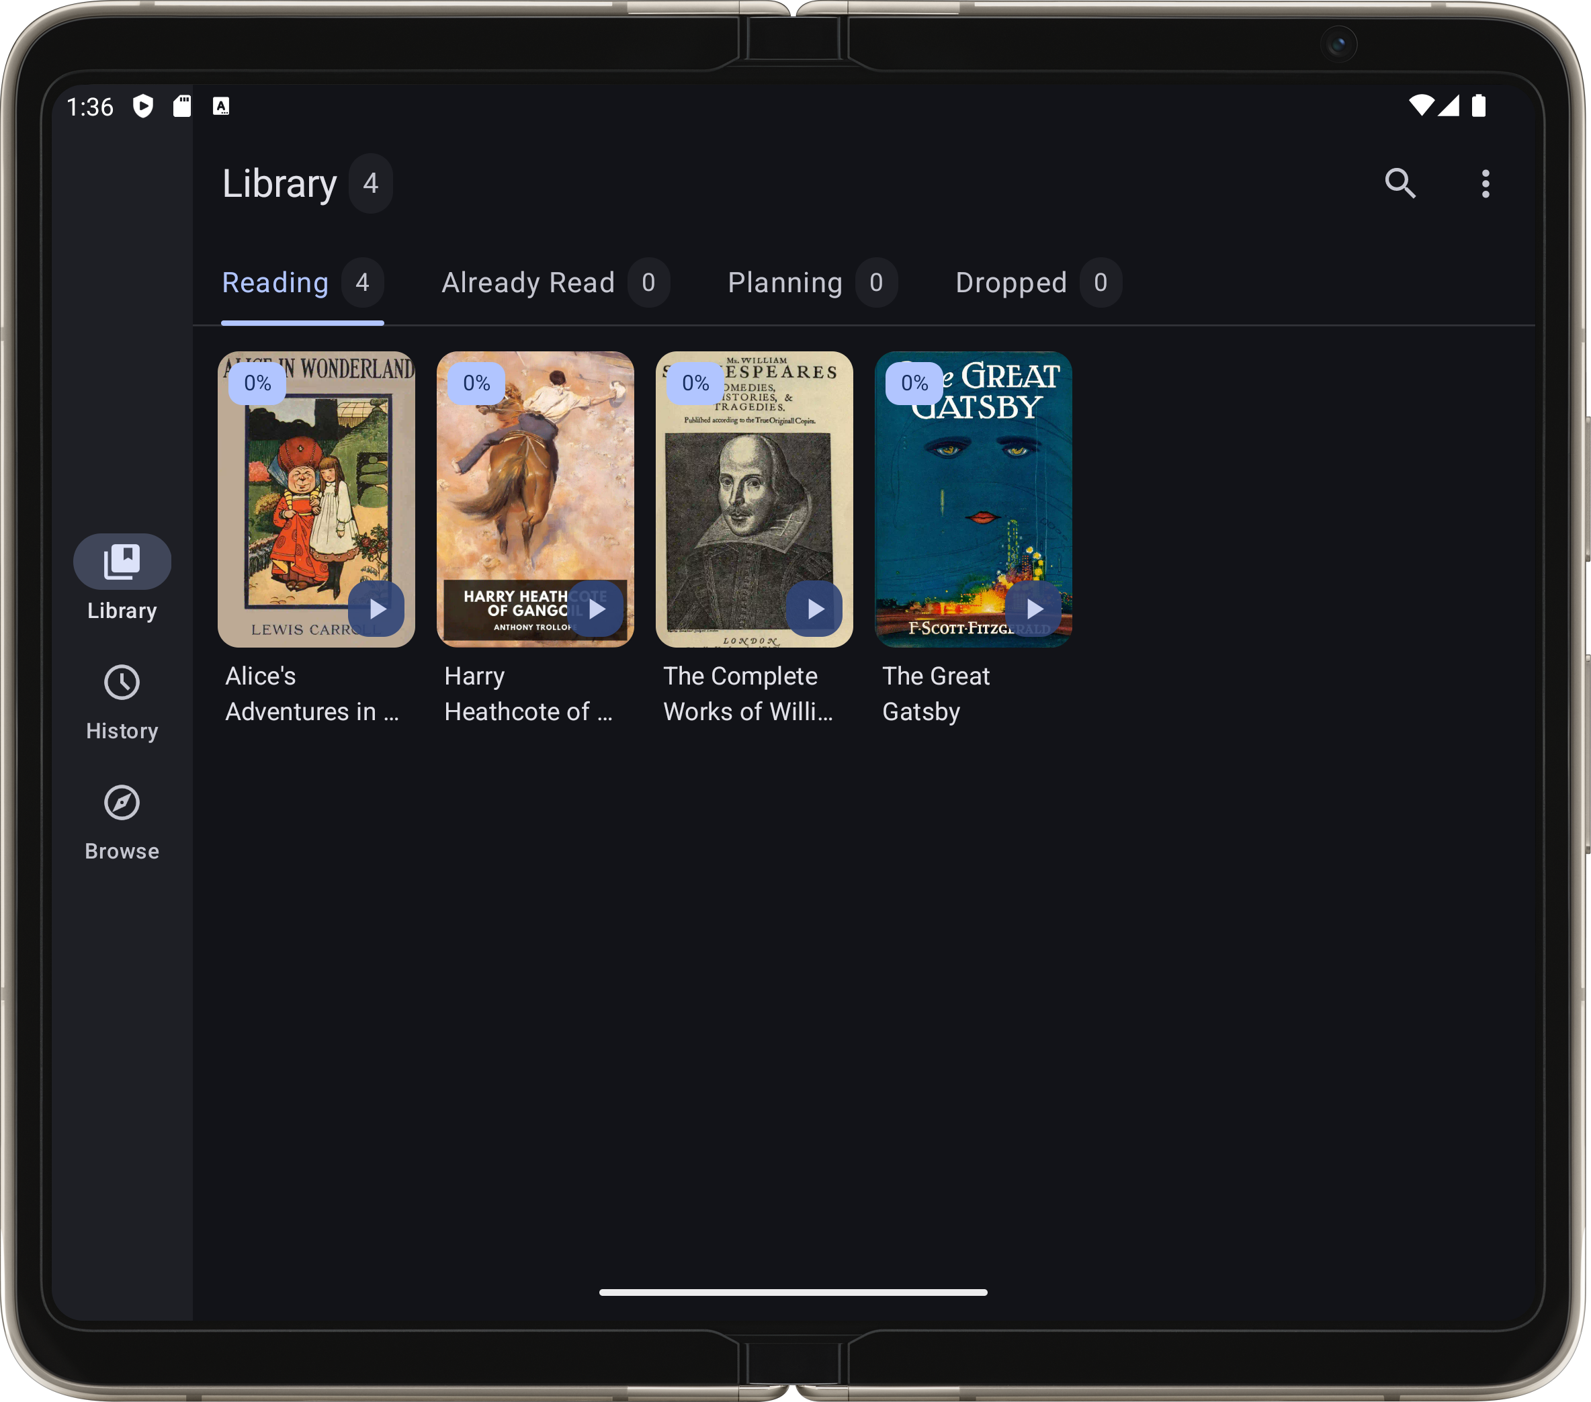Tap the Wi-Fi status icon

[x=1421, y=106]
